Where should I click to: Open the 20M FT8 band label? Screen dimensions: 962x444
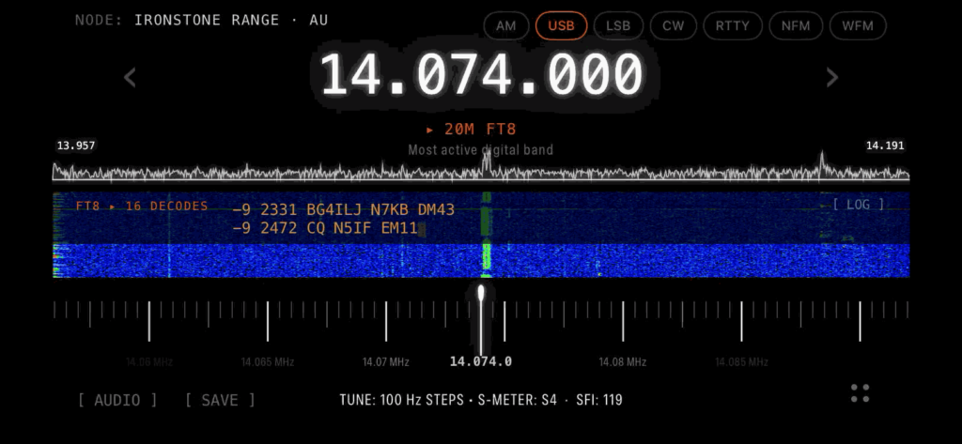coord(472,130)
